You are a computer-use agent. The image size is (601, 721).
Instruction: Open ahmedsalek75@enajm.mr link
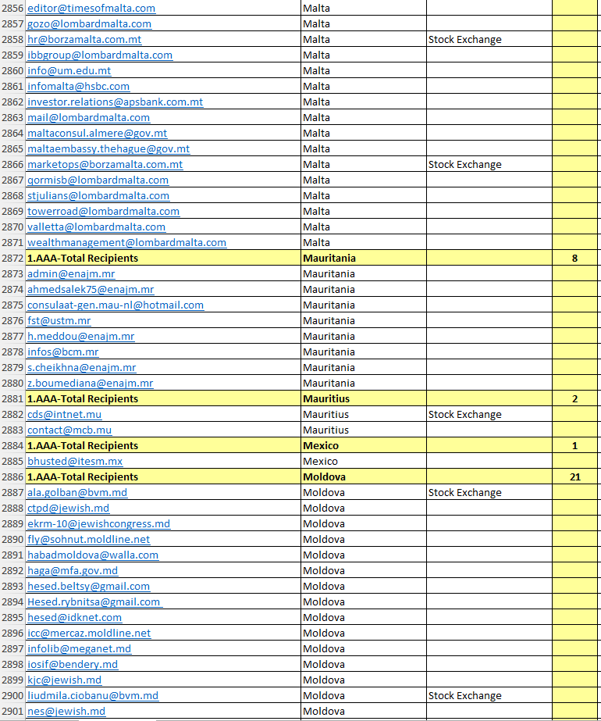[91, 290]
